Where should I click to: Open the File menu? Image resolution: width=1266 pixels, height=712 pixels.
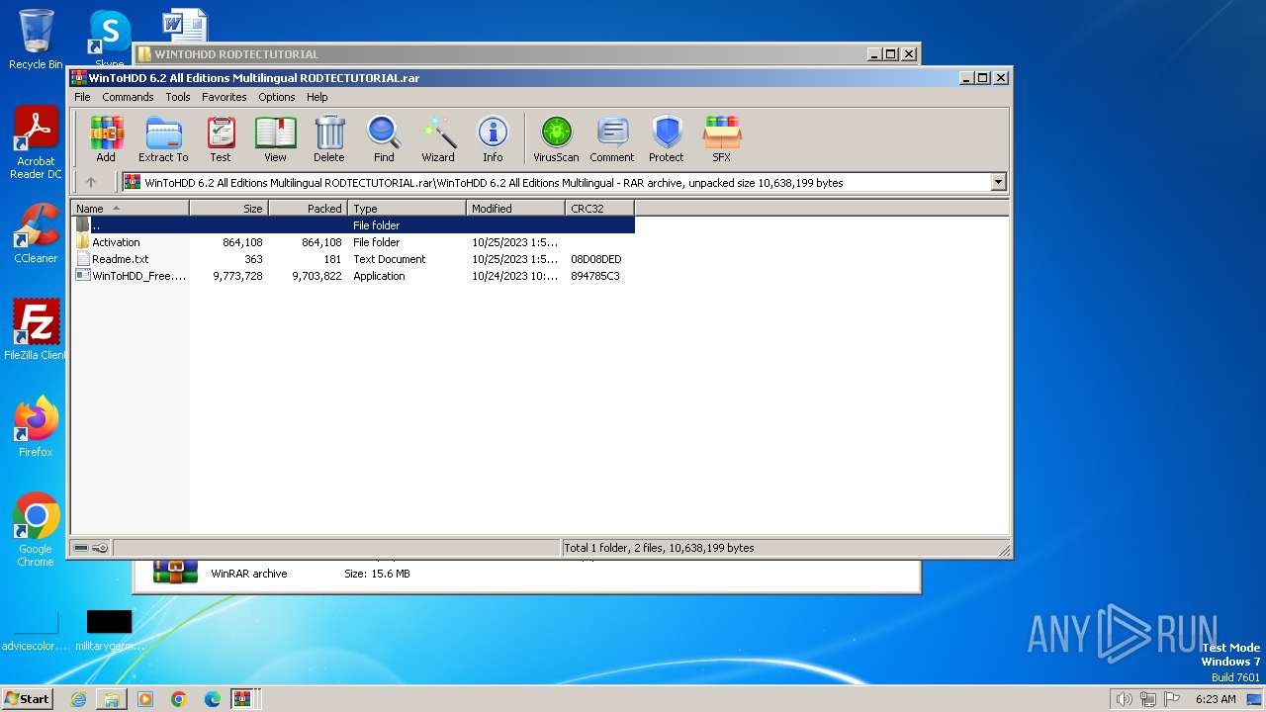click(82, 97)
